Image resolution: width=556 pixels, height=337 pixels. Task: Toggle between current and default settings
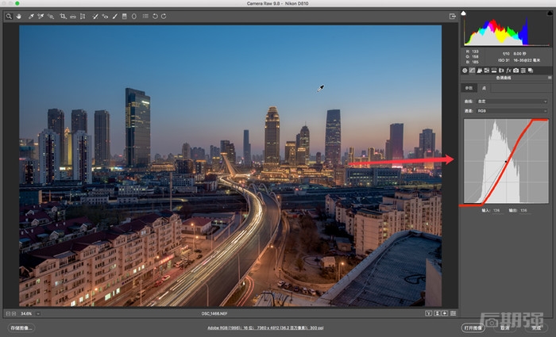coord(453,313)
